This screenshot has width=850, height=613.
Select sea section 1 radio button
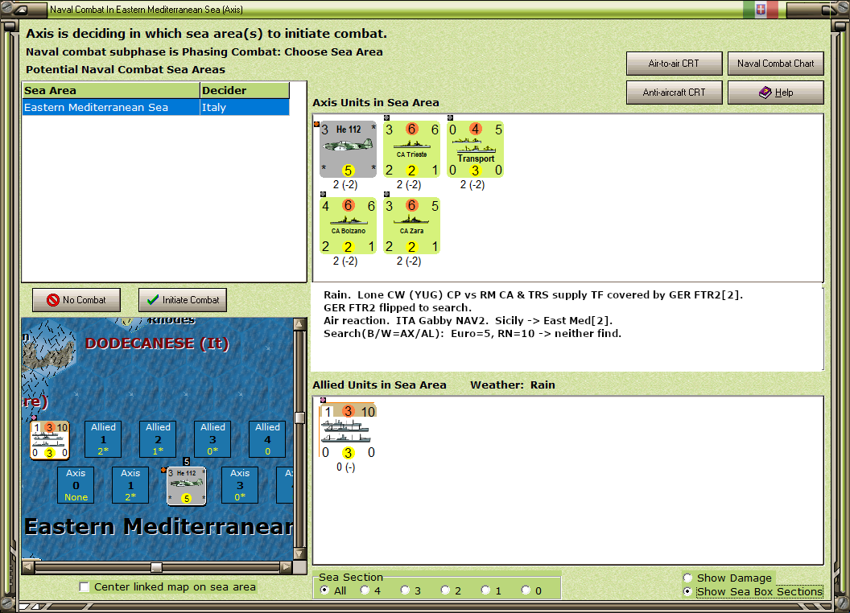click(x=485, y=590)
